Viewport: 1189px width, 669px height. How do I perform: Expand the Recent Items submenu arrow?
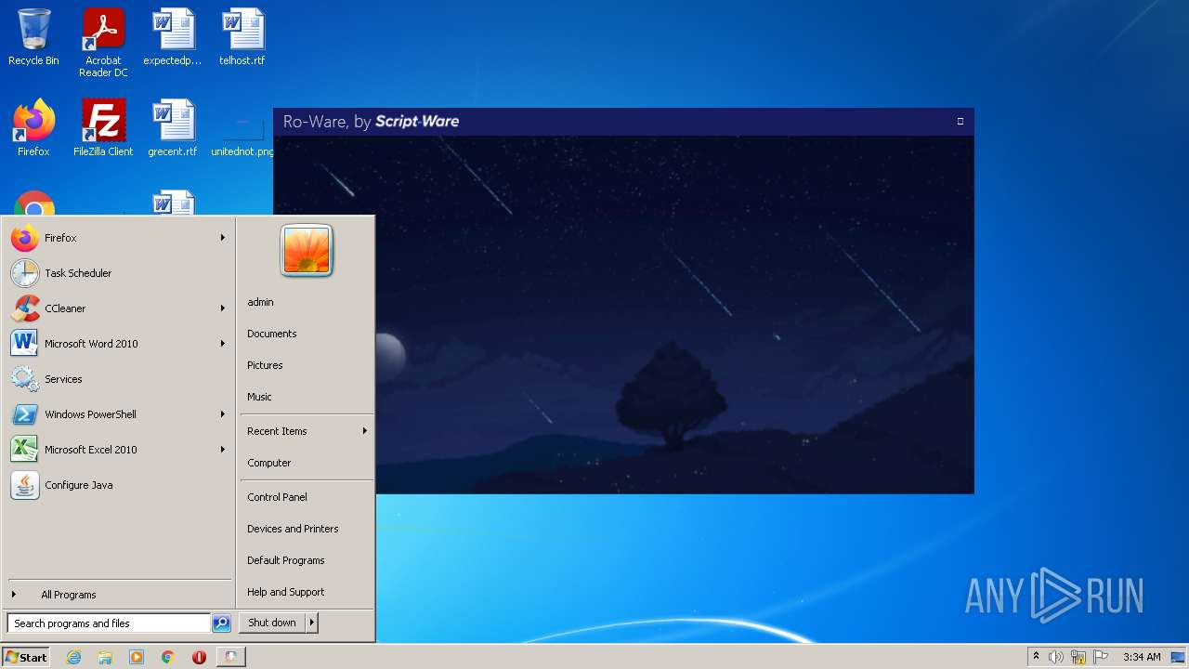(x=365, y=431)
